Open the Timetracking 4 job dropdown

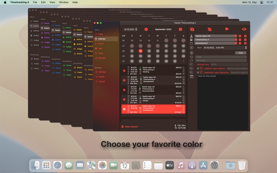(215, 40)
